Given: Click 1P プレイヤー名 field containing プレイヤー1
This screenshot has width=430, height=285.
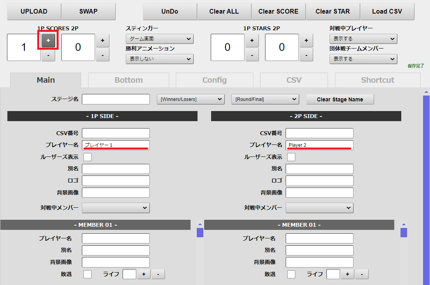Looking at the screenshot, I should 116,145.
